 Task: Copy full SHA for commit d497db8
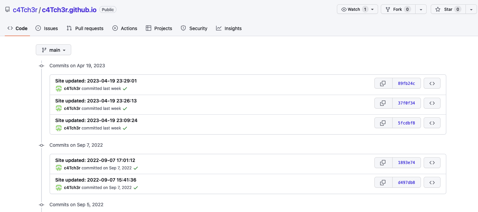(383, 183)
